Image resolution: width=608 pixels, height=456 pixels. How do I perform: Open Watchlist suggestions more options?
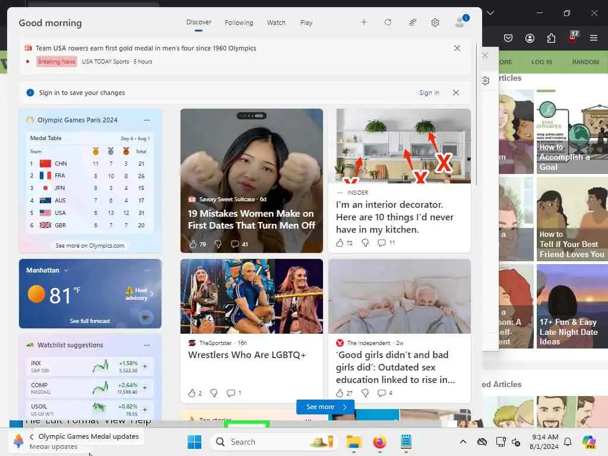(x=147, y=345)
